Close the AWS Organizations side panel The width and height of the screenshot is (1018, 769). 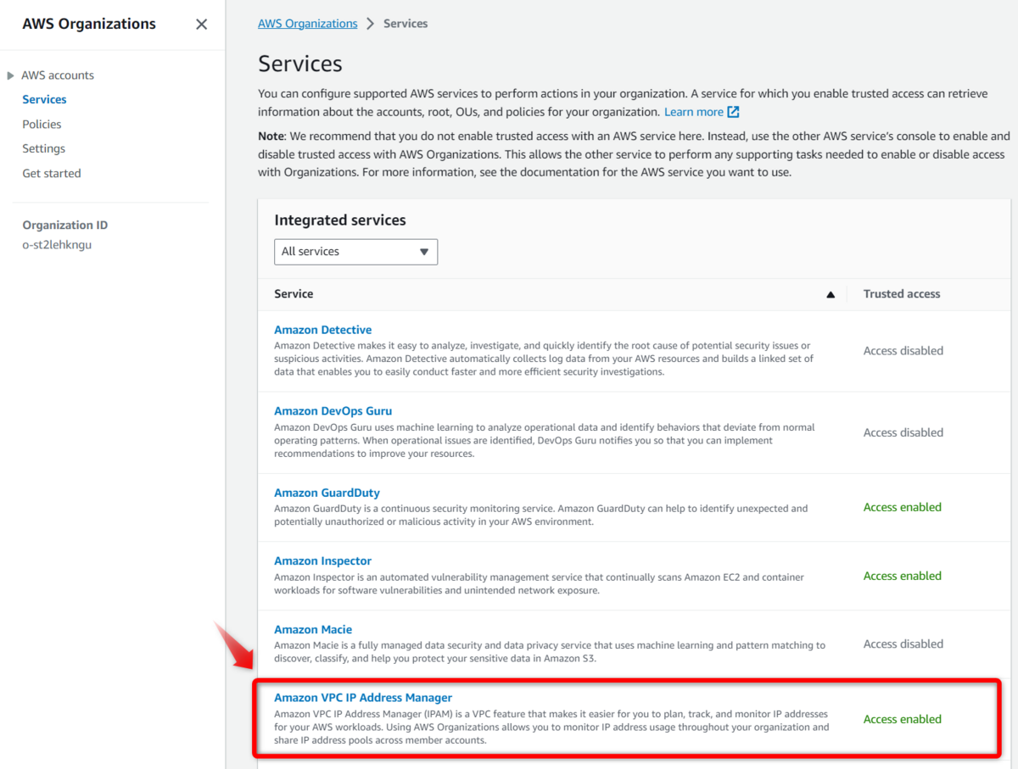pos(201,24)
